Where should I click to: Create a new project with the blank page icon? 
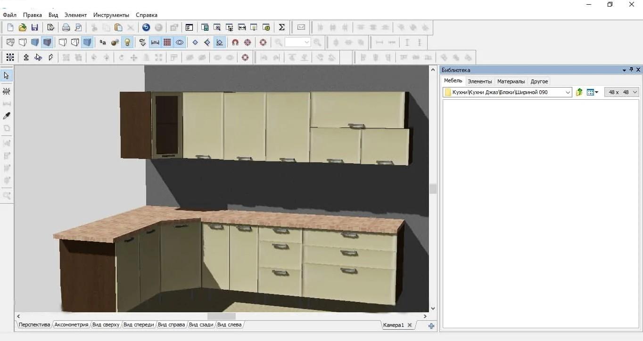(10, 27)
